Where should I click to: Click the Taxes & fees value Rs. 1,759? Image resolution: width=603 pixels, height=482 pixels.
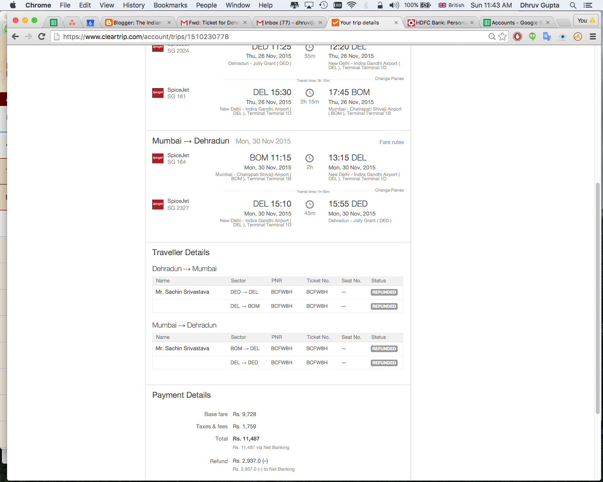[x=244, y=426]
